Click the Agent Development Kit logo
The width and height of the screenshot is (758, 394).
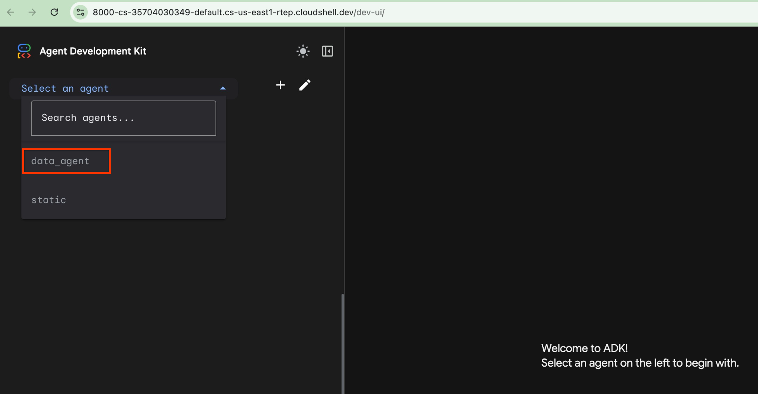(x=24, y=51)
